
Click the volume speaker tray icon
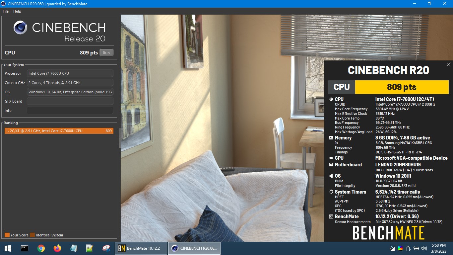(x=424, y=248)
